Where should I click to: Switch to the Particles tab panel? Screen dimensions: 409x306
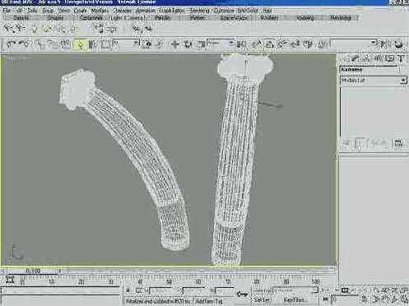pos(163,18)
